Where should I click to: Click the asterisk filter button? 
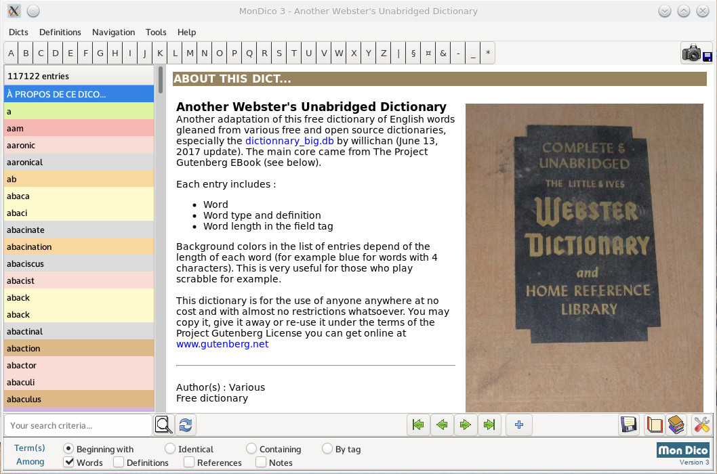tap(488, 53)
